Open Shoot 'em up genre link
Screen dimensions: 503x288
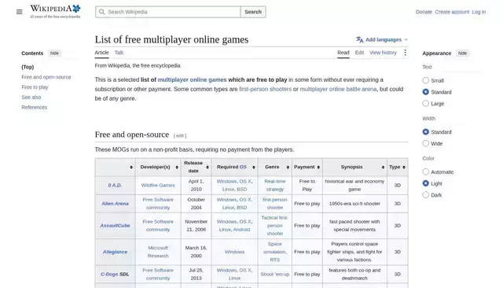pos(275,274)
